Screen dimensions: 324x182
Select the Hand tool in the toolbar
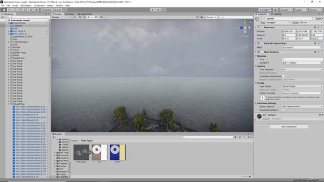(x=4, y=10)
